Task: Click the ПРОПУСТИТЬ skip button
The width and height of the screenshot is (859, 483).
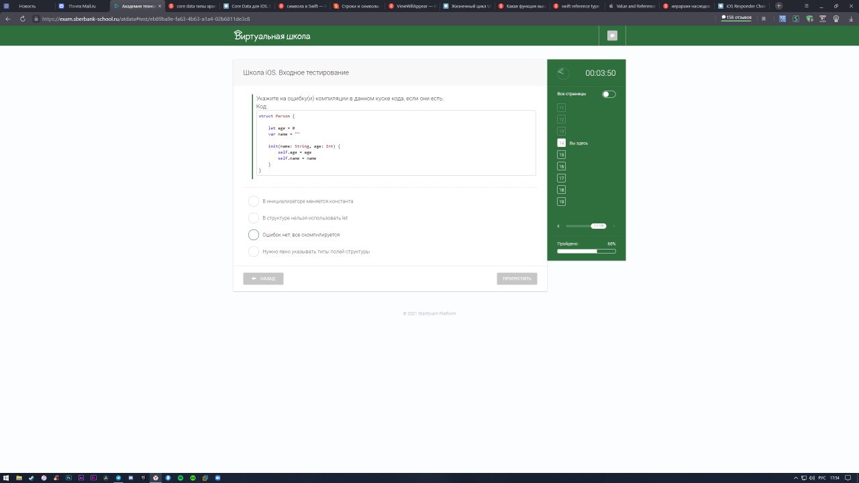Action: (517, 278)
